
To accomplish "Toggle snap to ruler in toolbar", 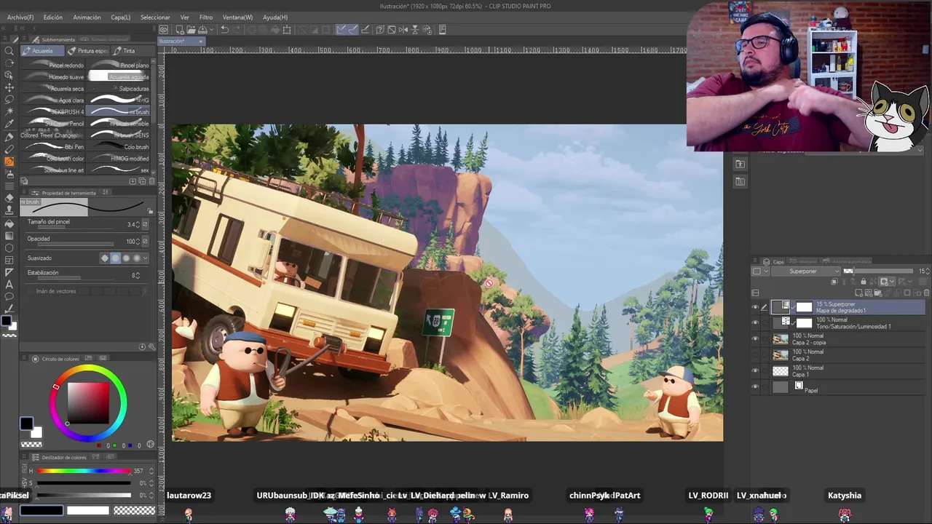I will coord(341,30).
